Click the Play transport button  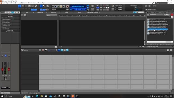tap(58, 7)
